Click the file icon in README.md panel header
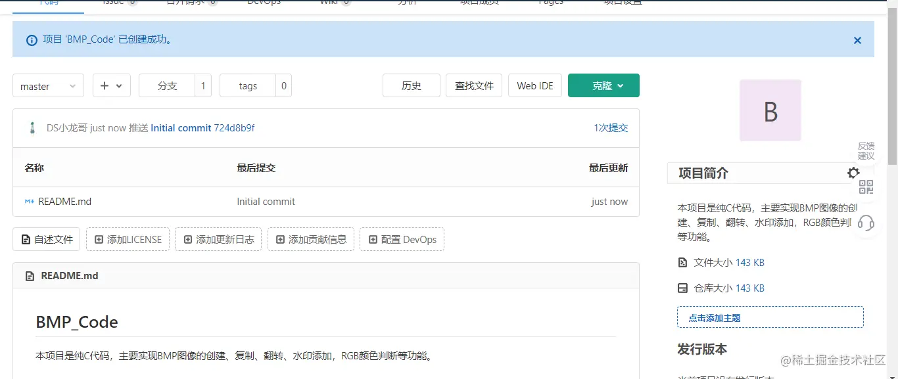This screenshot has height=379, width=898. click(30, 276)
